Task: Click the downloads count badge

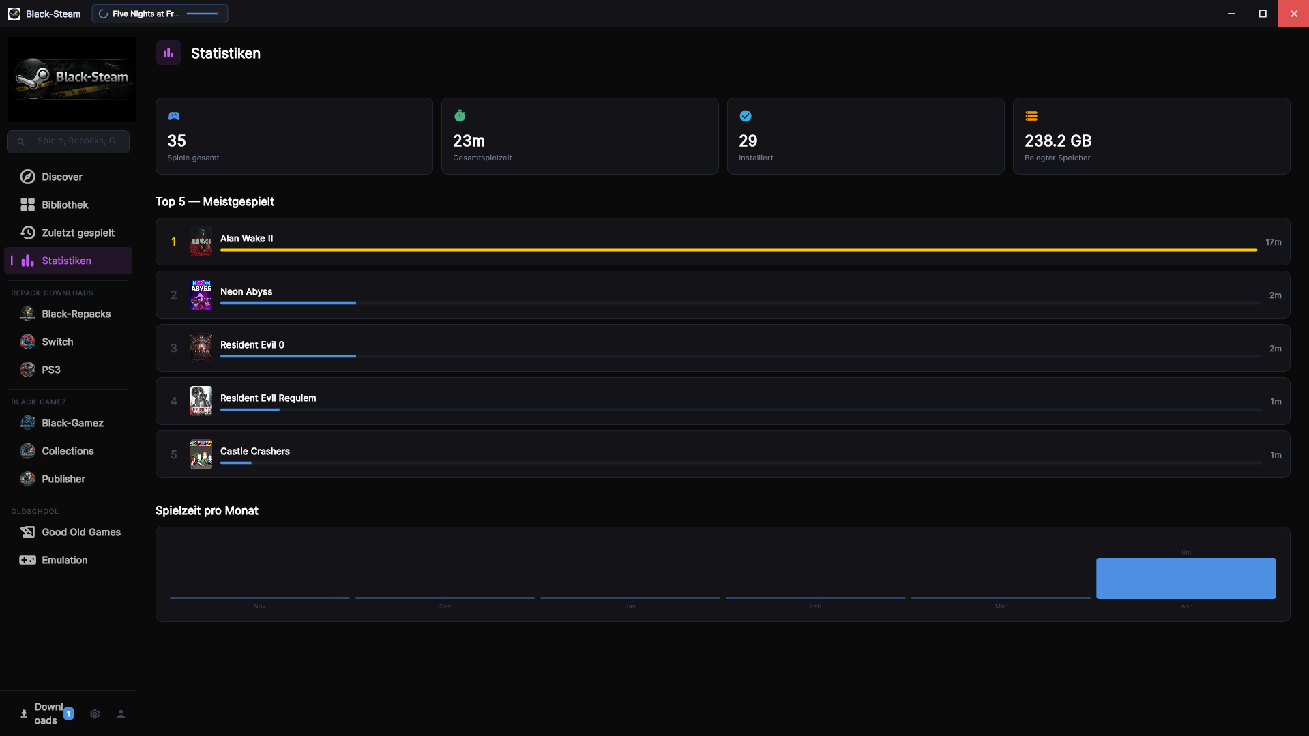Action: pyautogui.click(x=68, y=713)
